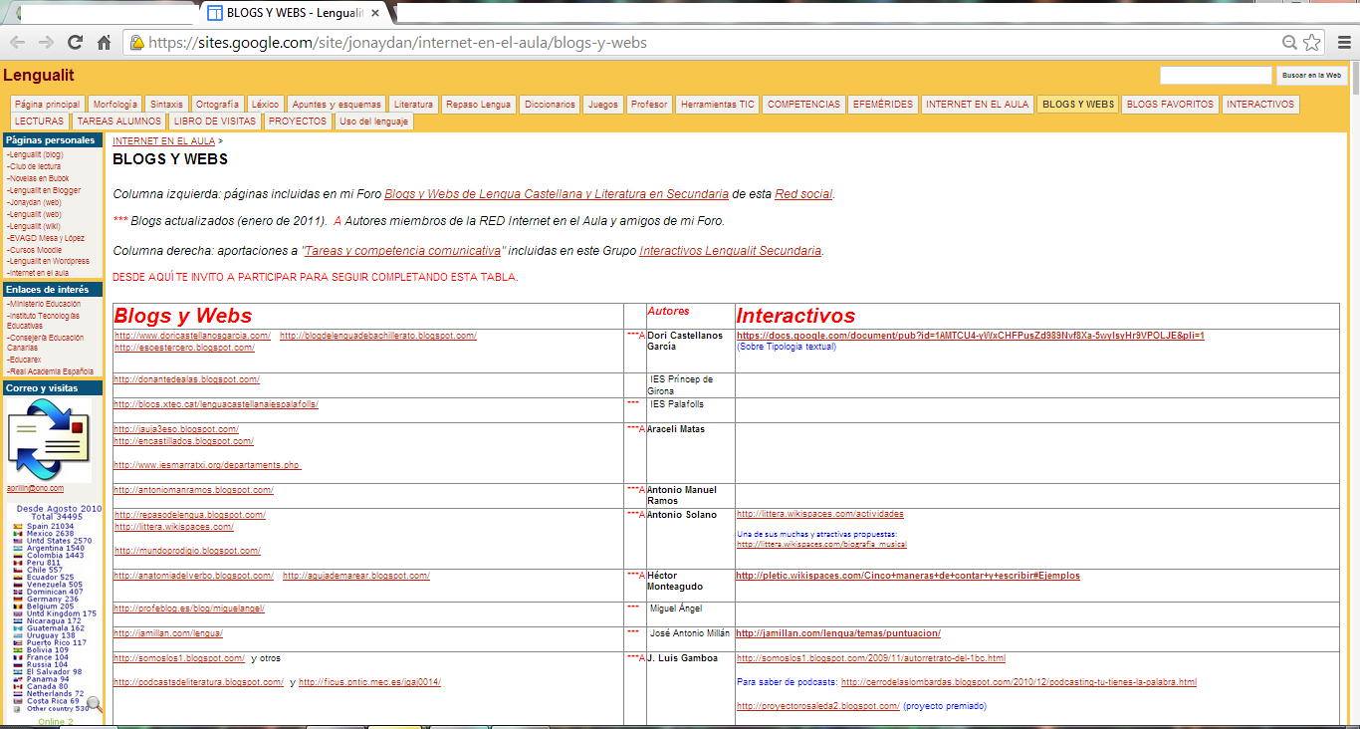Open the doricastellanosgarcia.com link

192,336
